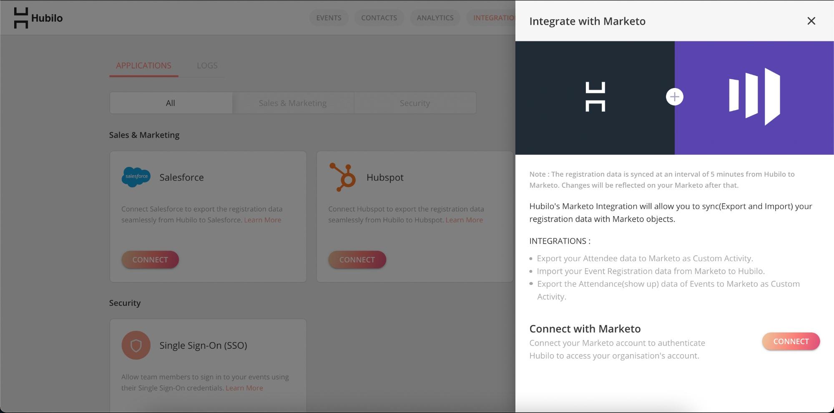
Task: Connect the Salesforce integration
Action: point(150,259)
